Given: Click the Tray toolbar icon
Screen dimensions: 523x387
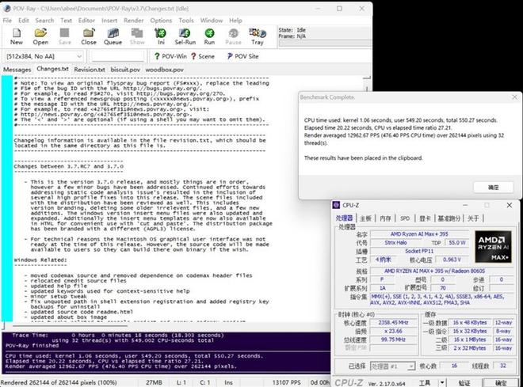Looking at the screenshot, I should (x=258, y=36).
